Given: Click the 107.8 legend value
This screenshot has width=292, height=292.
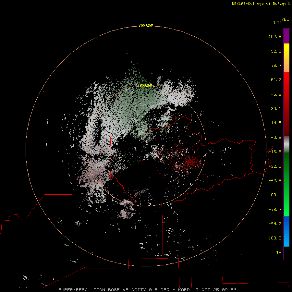Looking at the screenshot, I should point(275,36).
